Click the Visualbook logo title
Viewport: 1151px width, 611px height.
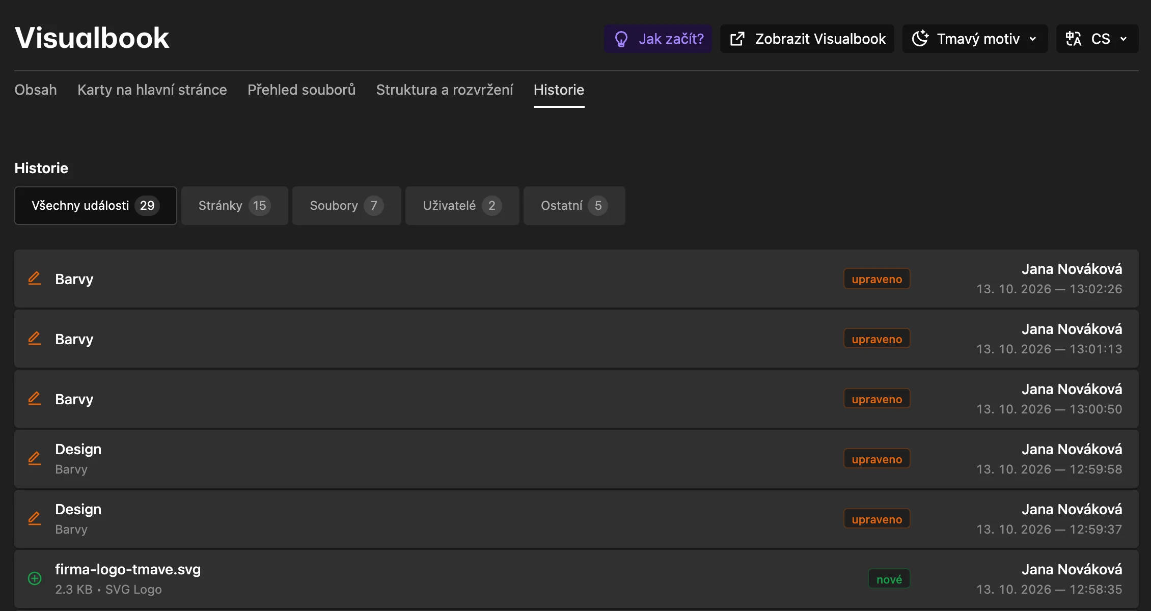92,38
